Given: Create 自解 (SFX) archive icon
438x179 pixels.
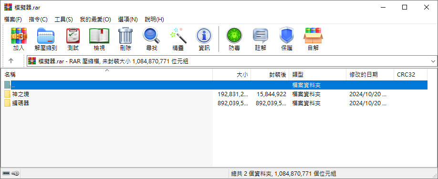Looking at the screenshot, I should pyautogui.click(x=313, y=36).
